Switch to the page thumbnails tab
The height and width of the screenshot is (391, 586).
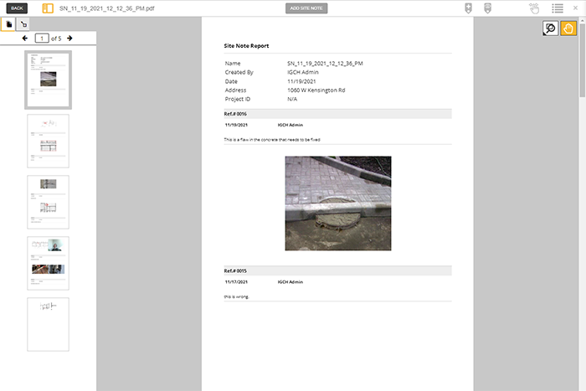click(x=8, y=25)
